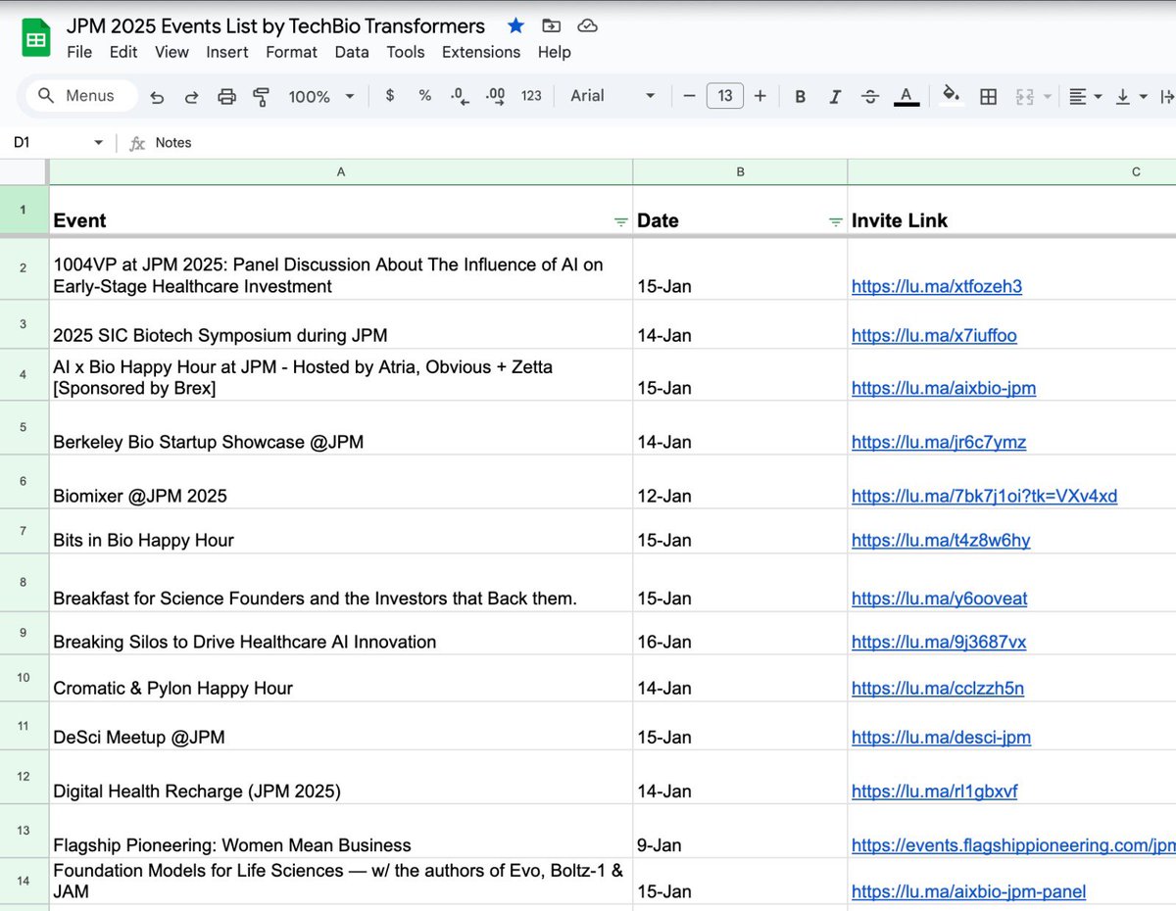Toggle italic formatting

coord(835,96)
